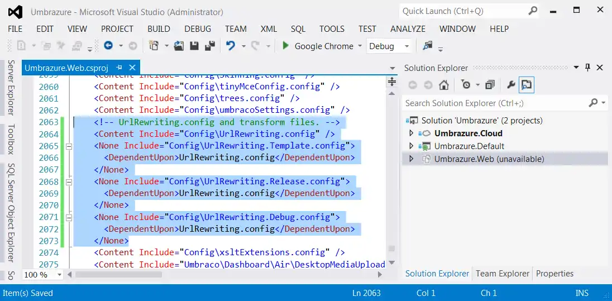
Task: Open the Solution Explorer window position dropdown
Action: pyautogui.click(x=576, y=68)
